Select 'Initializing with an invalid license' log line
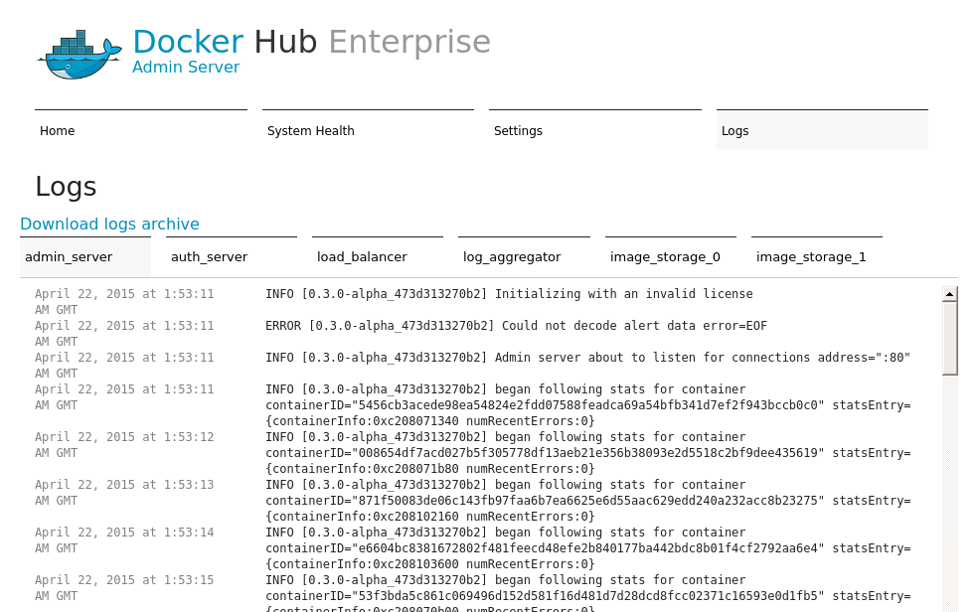This screenshot has width=978, height=612. (x=509, y=293)
